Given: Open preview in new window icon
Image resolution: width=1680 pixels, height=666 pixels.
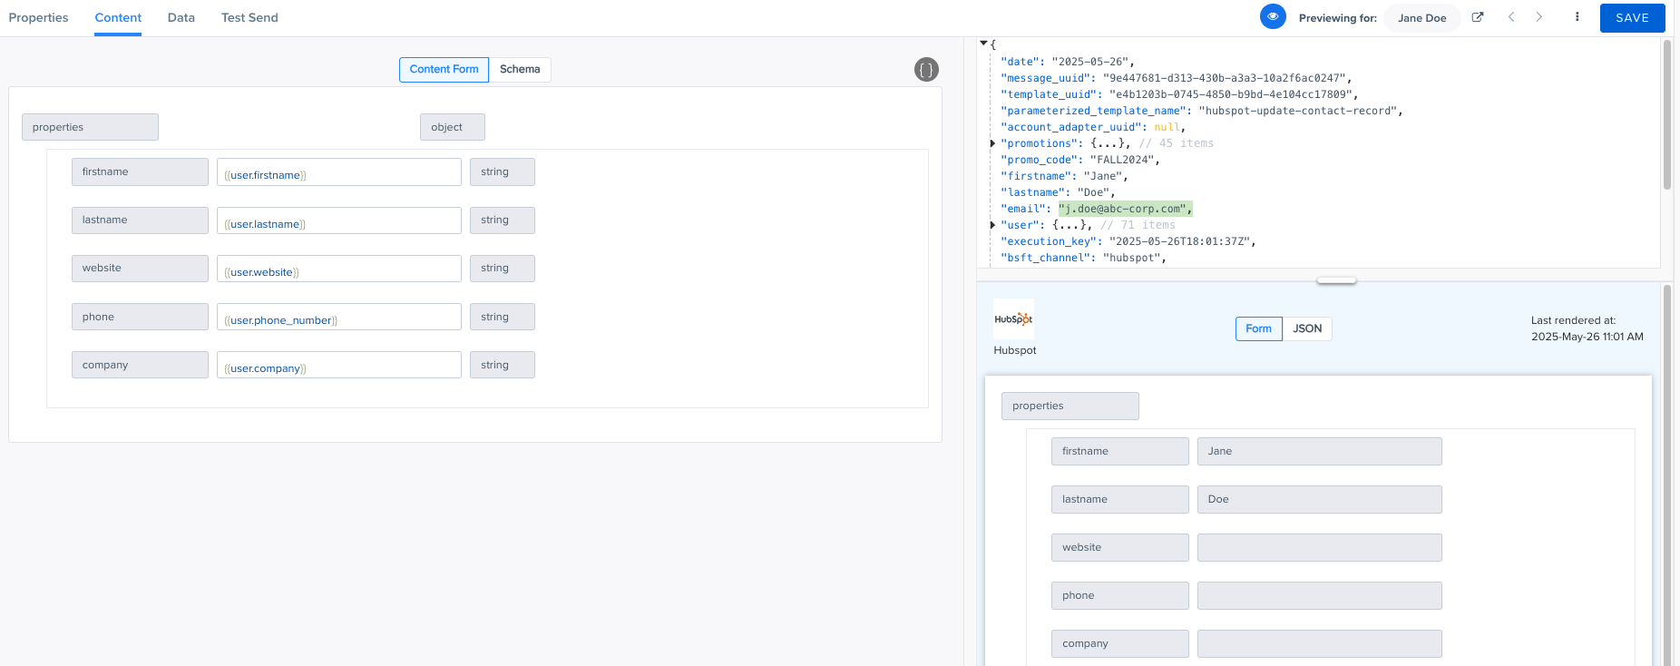Looking at the screenshot, I should point(1478,17).
